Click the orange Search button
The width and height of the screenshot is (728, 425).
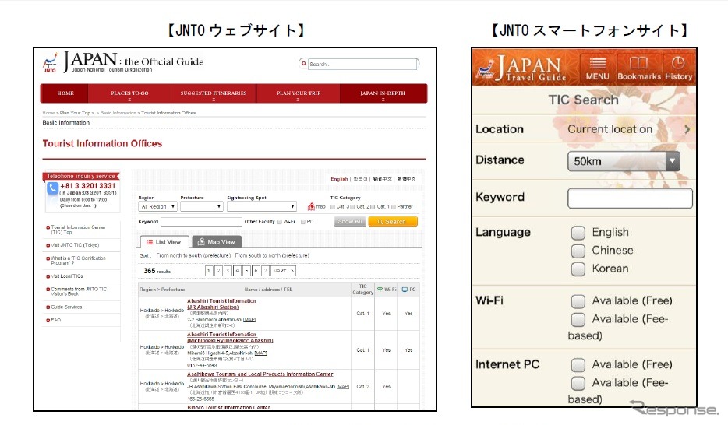(x=392, y=222)
